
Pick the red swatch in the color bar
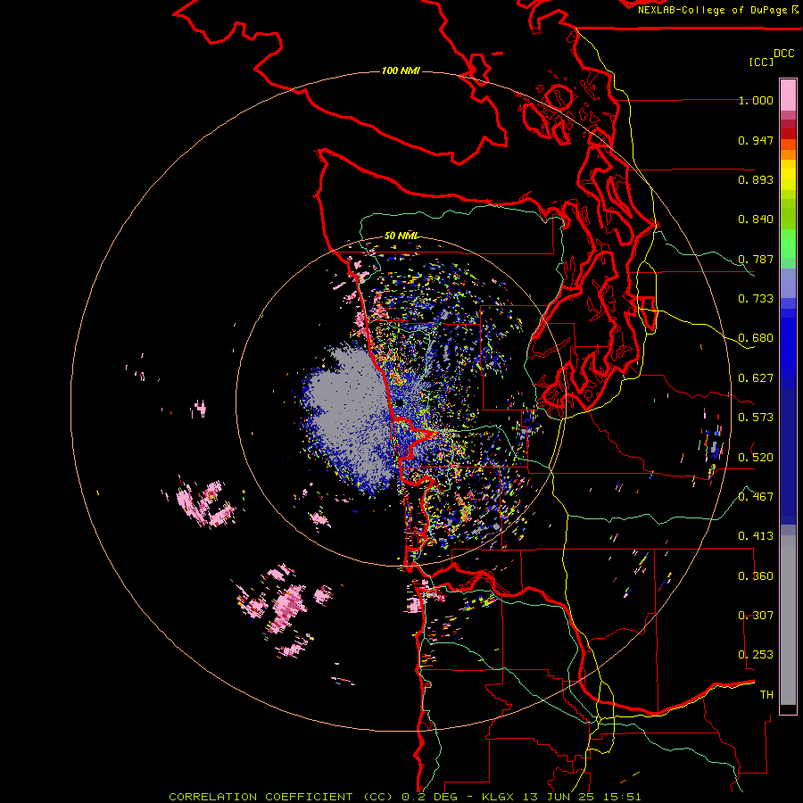(788, 134)
